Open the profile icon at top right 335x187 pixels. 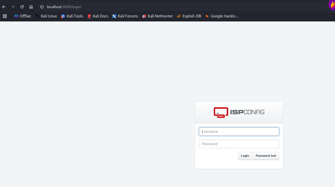pos(332,5)
